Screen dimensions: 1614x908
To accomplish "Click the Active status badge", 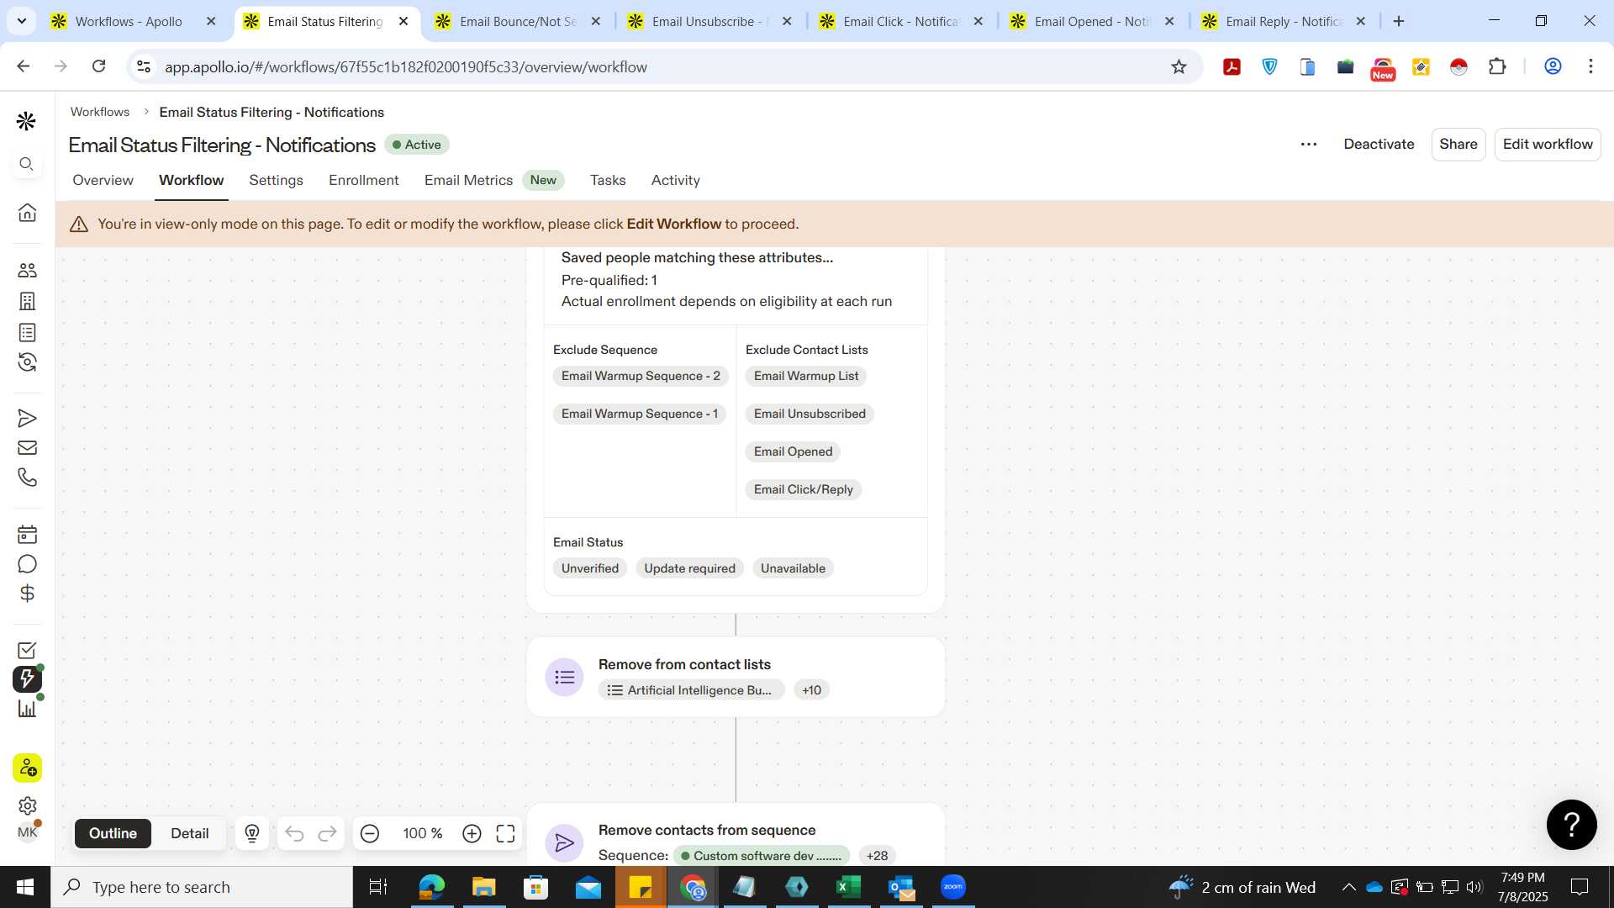I will point(417,145).
